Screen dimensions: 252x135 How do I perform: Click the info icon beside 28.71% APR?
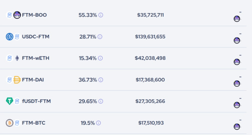point(100,37)
